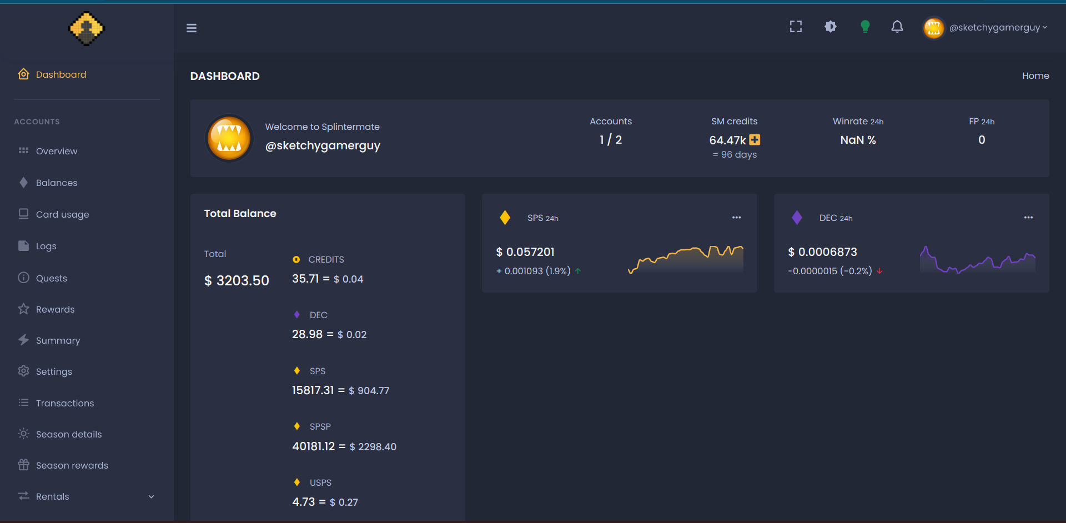Click the green lightbulb icon
1066x523 pixels.
(x=865, y=27)
